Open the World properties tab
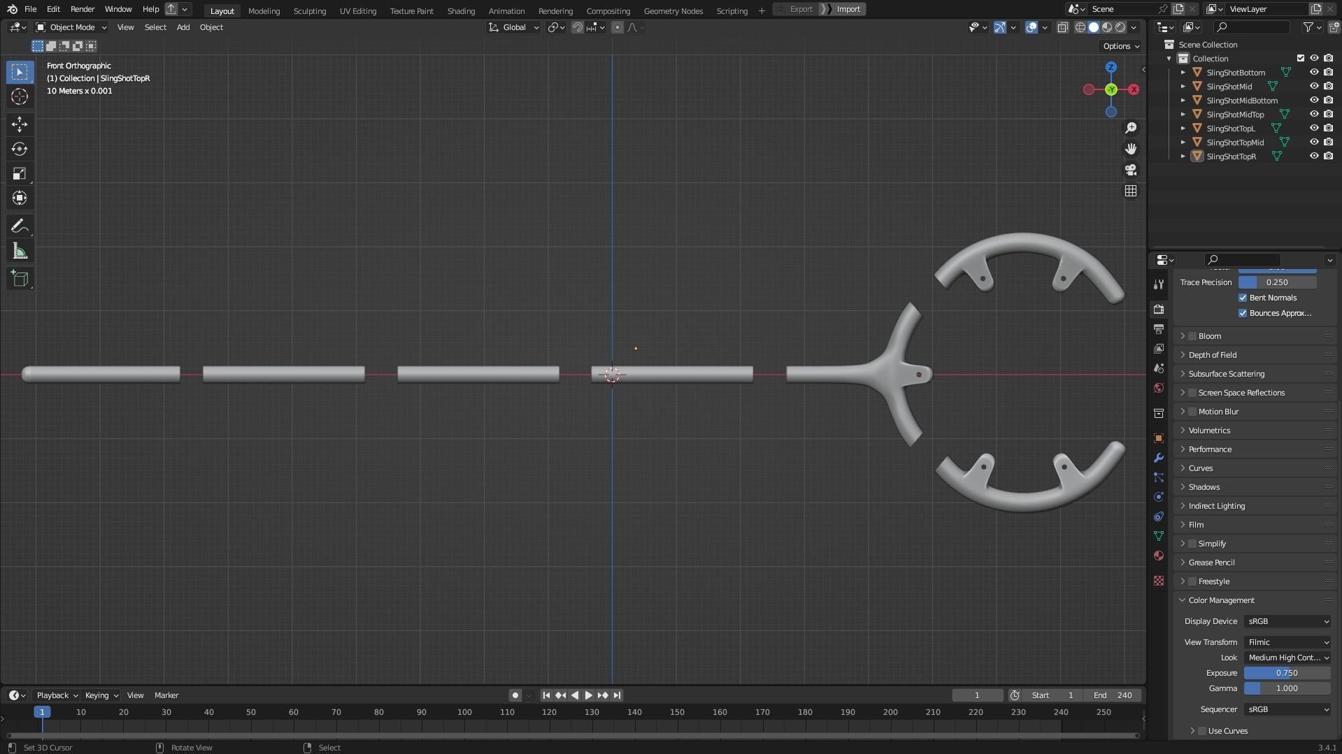This screenshot has width=1342, height=754. (x=1159, y=388)
